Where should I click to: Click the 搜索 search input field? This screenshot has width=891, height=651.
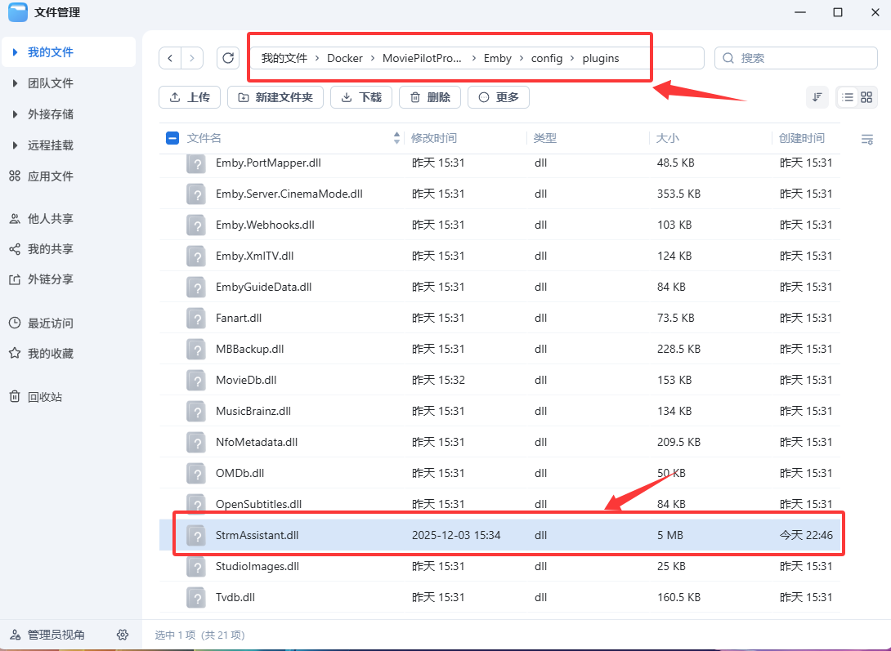[804, 58]
